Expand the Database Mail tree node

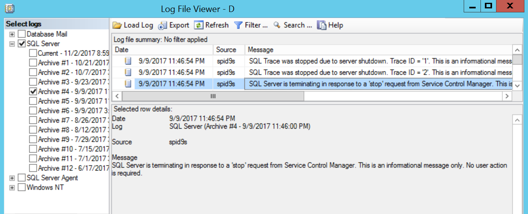(x=12, y=34)
